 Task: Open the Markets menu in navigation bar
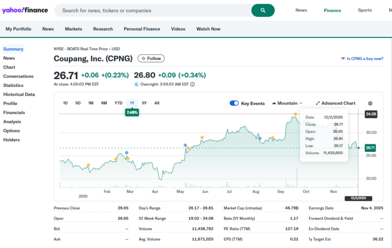(73, 29)
